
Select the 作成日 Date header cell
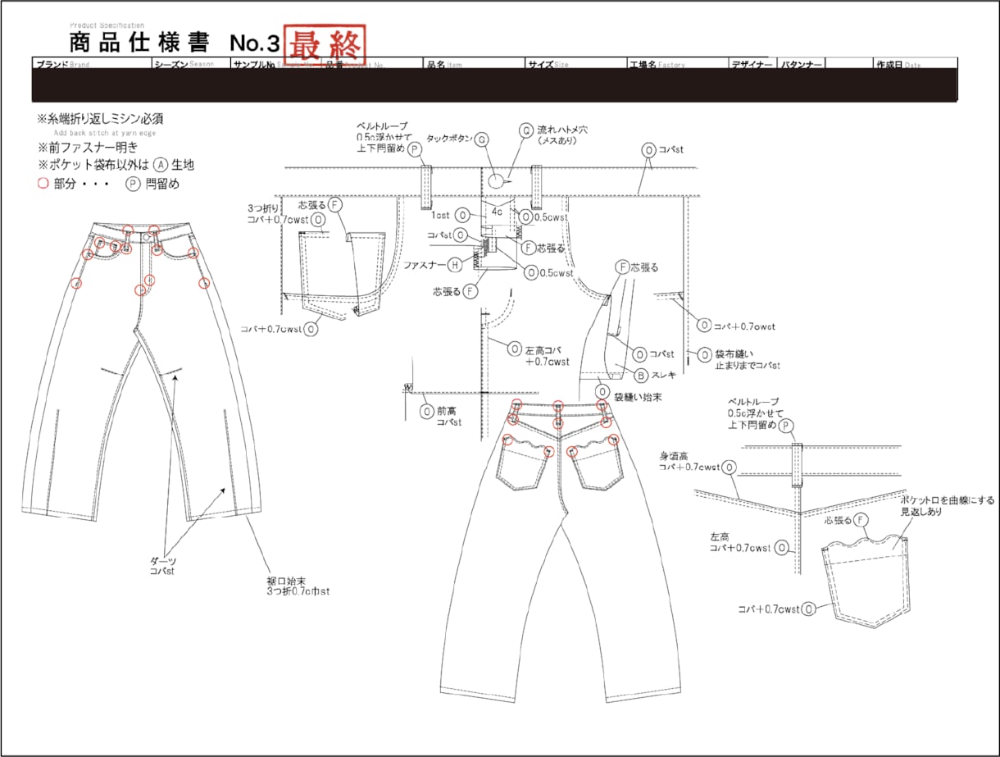click(x=916, y=64)
